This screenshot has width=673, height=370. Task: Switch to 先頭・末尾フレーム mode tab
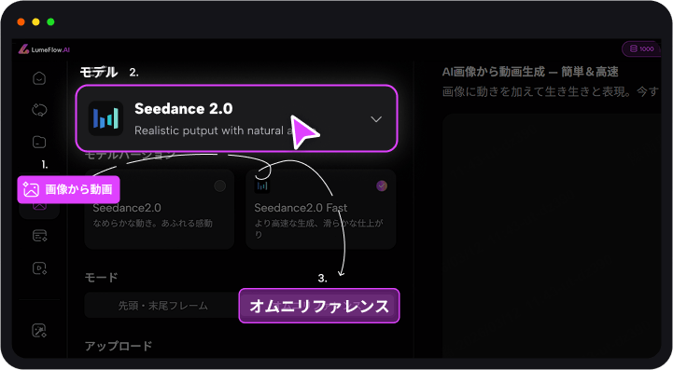163,306
